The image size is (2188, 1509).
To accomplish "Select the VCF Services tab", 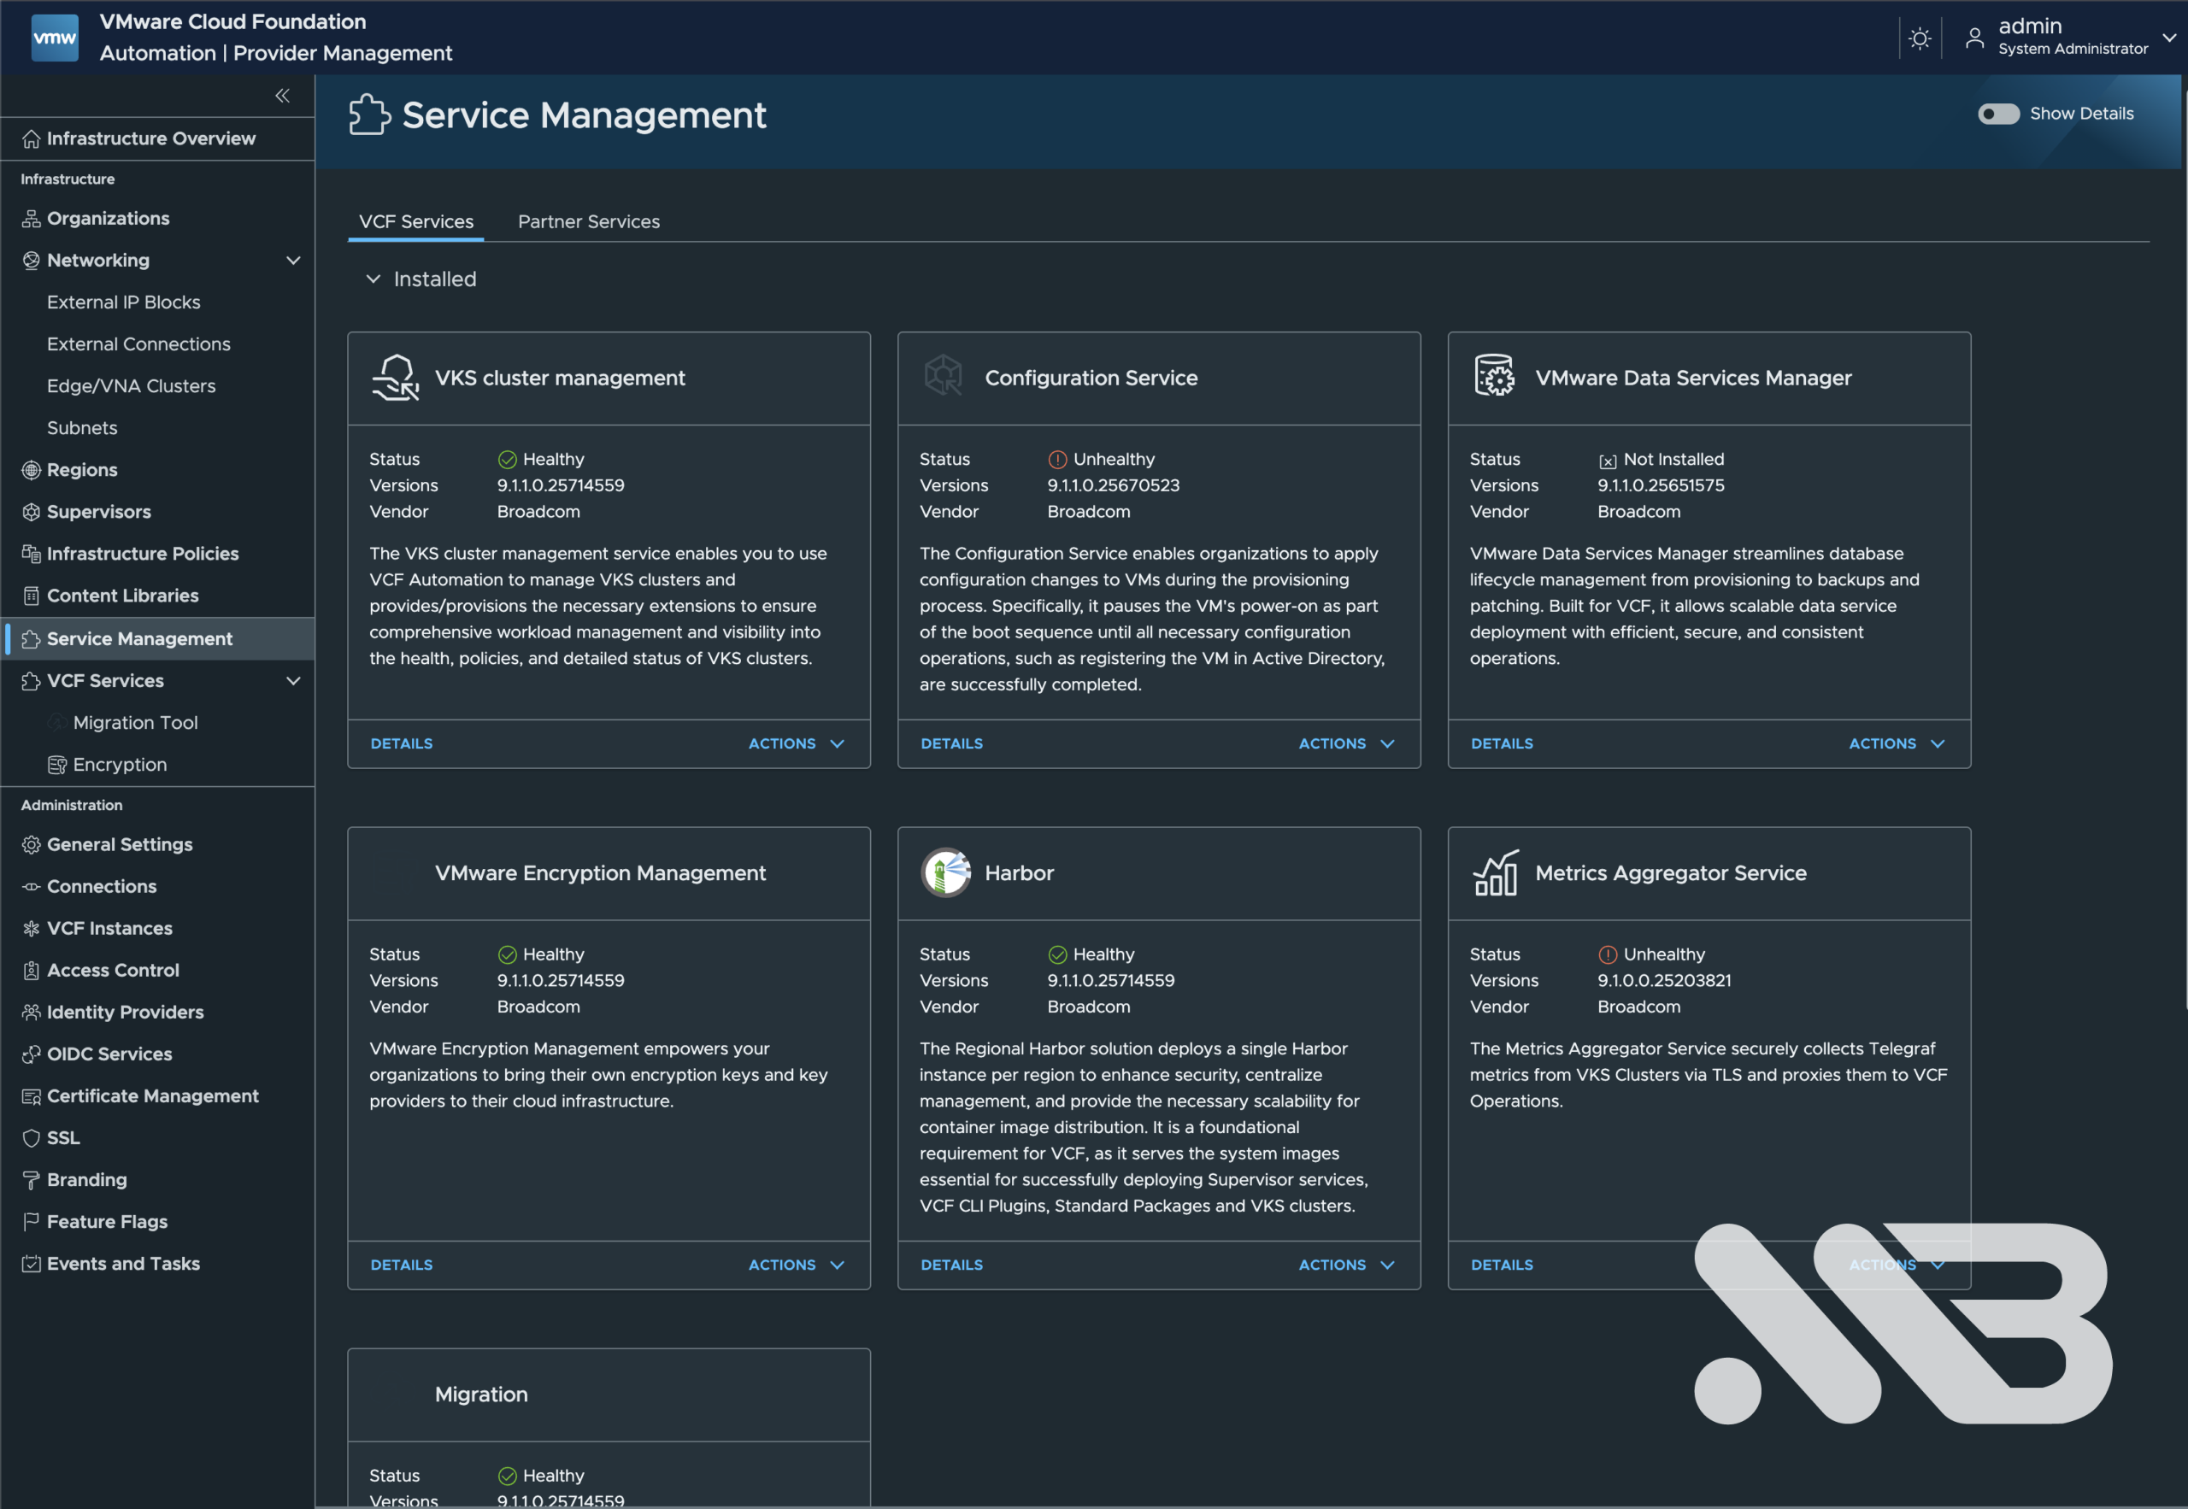I will click(x=416, y=221).
